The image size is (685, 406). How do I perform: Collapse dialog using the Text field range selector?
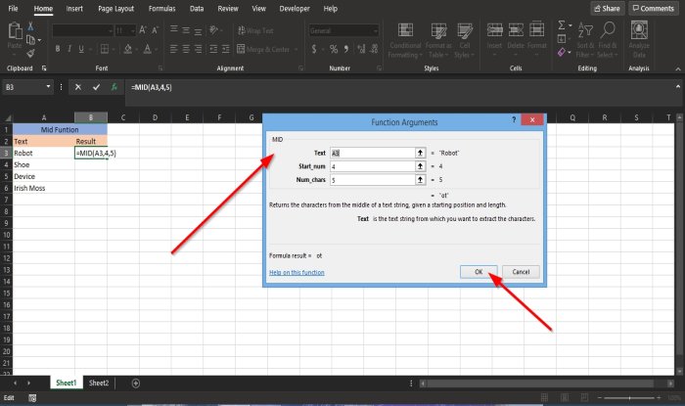420,153
